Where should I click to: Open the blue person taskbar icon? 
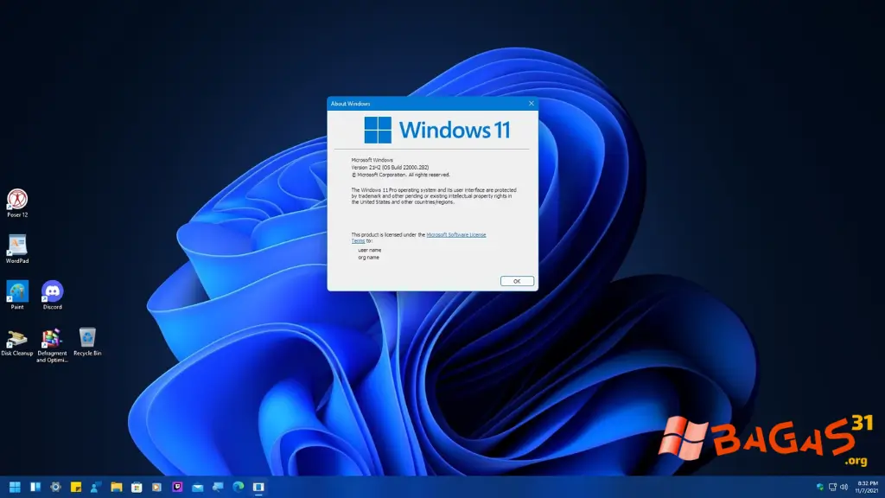click(x=96, y=487)
